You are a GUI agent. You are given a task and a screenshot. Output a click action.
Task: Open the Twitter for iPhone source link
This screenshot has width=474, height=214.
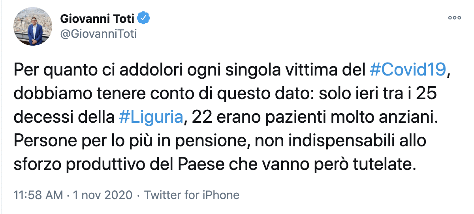click(192, 195)
